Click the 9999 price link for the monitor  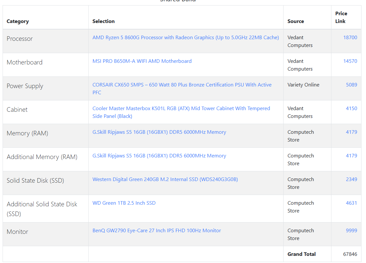pos(351,230)
